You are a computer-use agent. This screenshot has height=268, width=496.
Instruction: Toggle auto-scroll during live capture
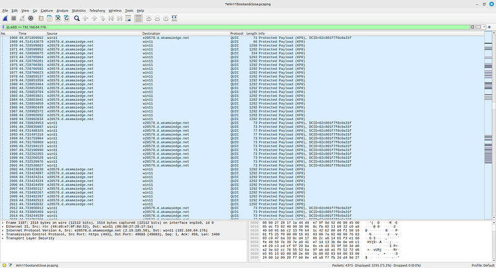click(128, 19)
